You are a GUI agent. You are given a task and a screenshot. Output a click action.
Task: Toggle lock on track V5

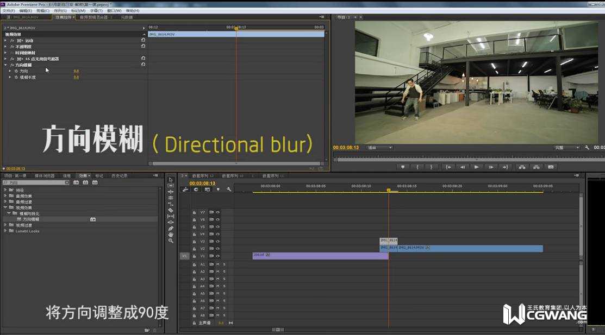tap(194, 226)
